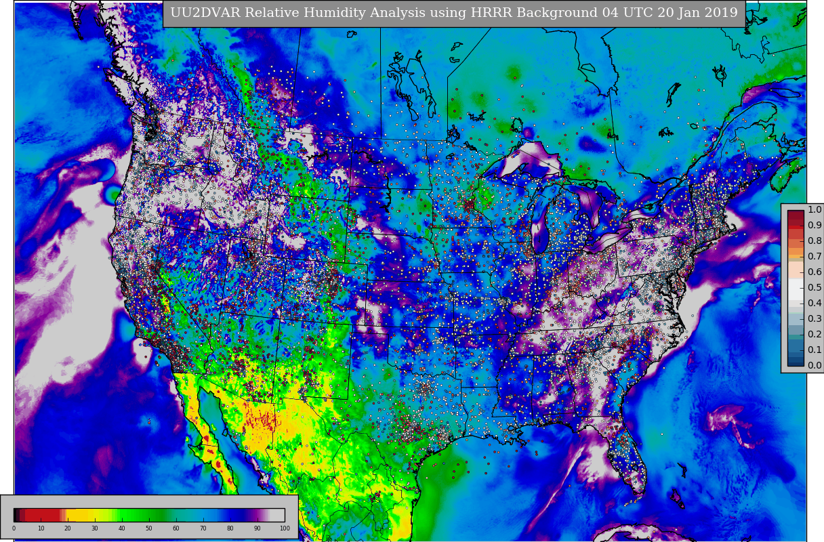The height and width of the screenshot is (542, 824).
Task: Click the '70' tick label on humidity colorbar
Action: point(203,528)
